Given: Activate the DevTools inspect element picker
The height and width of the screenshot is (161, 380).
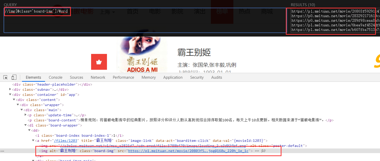Looking at the screenshot, I should tap(6, 77).
